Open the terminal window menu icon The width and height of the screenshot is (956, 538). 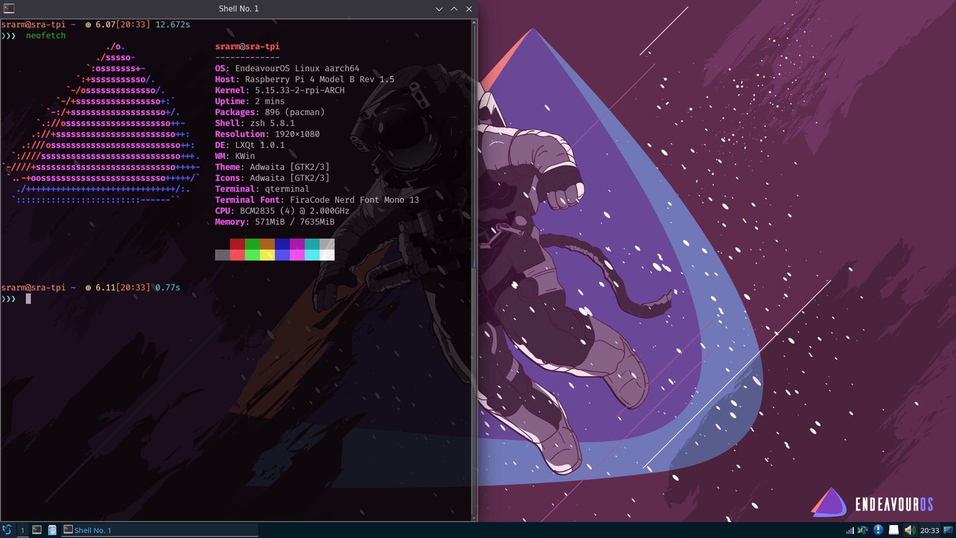[9, 8]
